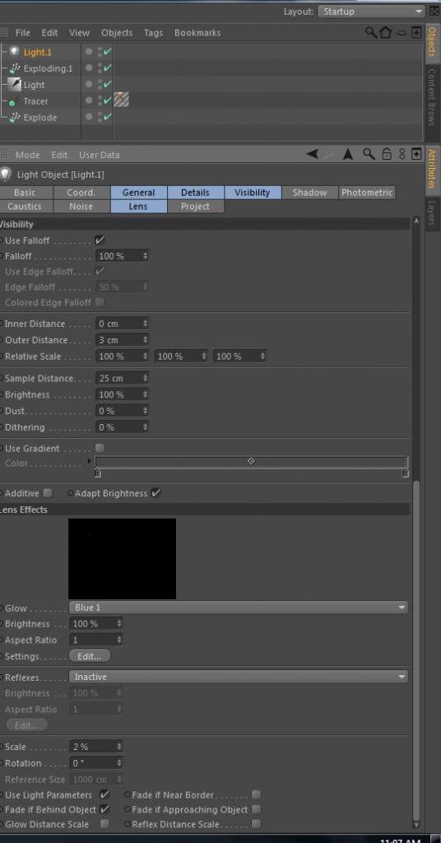Viewport: 441px width, 843px height.
Task: Click the lock icon in Attributes panel
Action: (x=386, y=154)
